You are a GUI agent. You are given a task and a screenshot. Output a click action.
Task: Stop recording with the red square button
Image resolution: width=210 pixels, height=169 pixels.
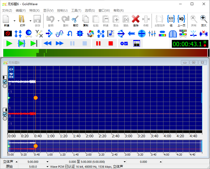[111, 43]
